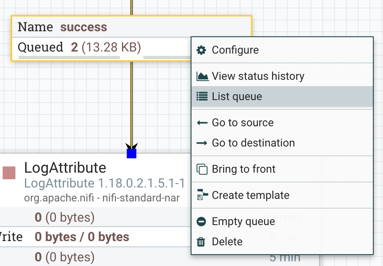Select Go to destination menu entry
383x266 pixels.
(253, 143)
